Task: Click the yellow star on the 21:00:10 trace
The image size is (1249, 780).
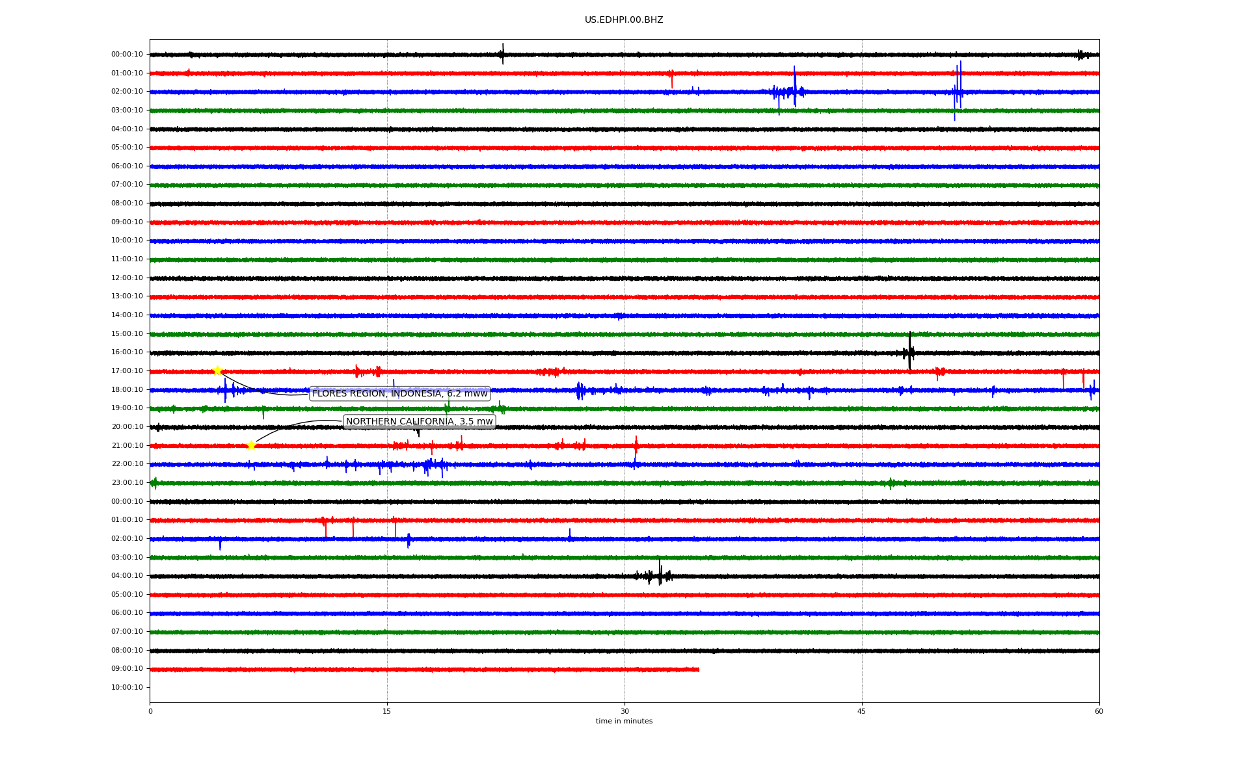Action: click(251, 445)
